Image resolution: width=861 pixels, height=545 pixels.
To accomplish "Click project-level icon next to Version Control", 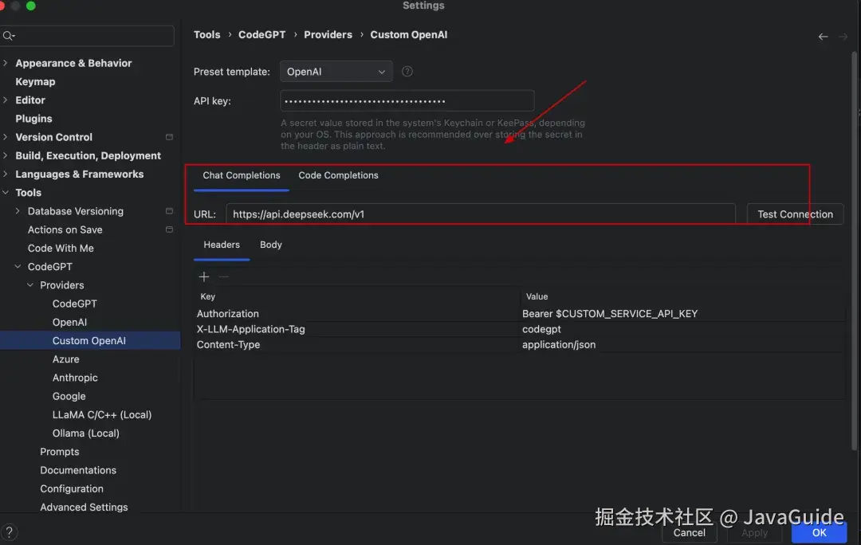I will (x=169, y=137).
